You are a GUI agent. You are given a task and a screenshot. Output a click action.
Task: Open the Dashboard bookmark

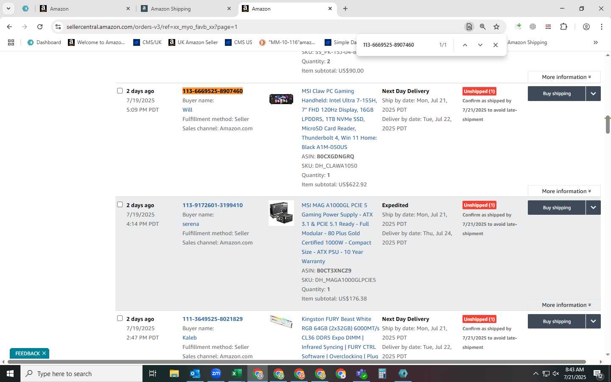pos(44,42)
